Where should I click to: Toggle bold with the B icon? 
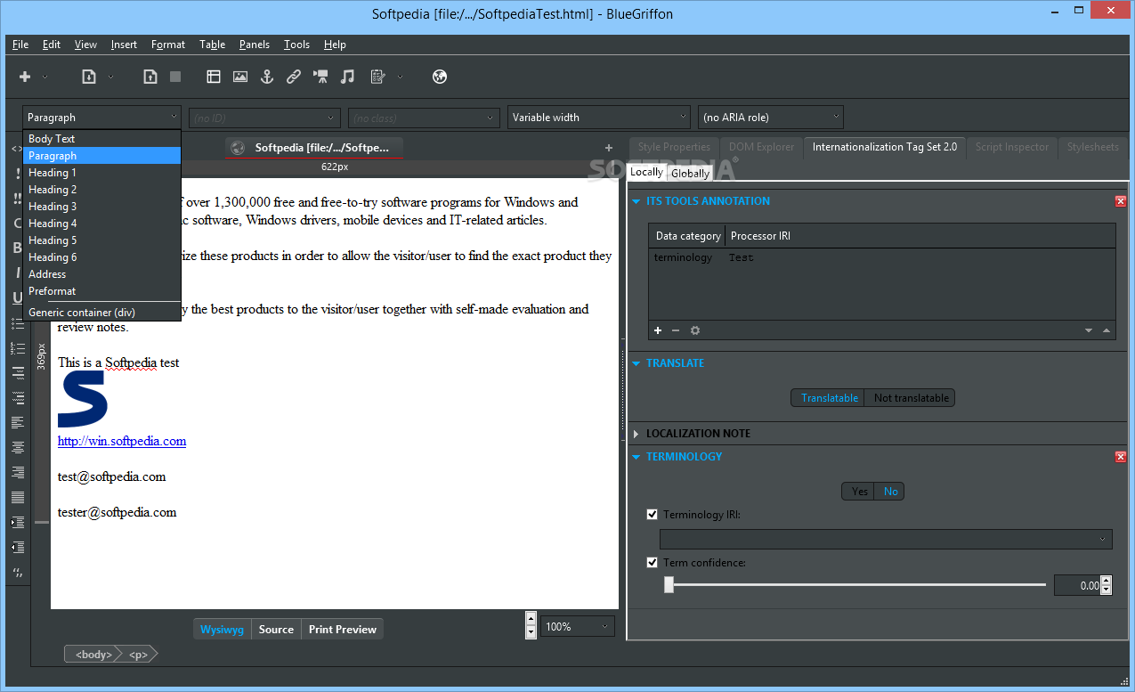click(x=18, y=248)
